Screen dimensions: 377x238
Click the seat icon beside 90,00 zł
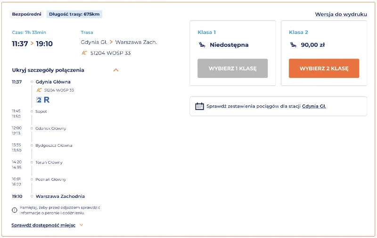tap(293, 45)
